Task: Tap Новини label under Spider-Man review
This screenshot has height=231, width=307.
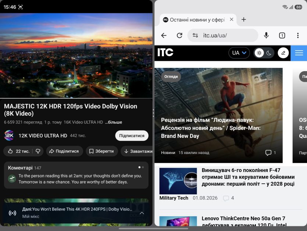Action: point(168,153)
